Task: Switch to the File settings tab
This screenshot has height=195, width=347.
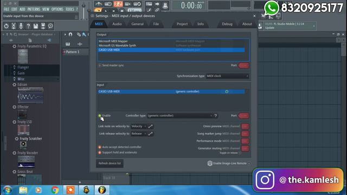Action: click(156, 24)
